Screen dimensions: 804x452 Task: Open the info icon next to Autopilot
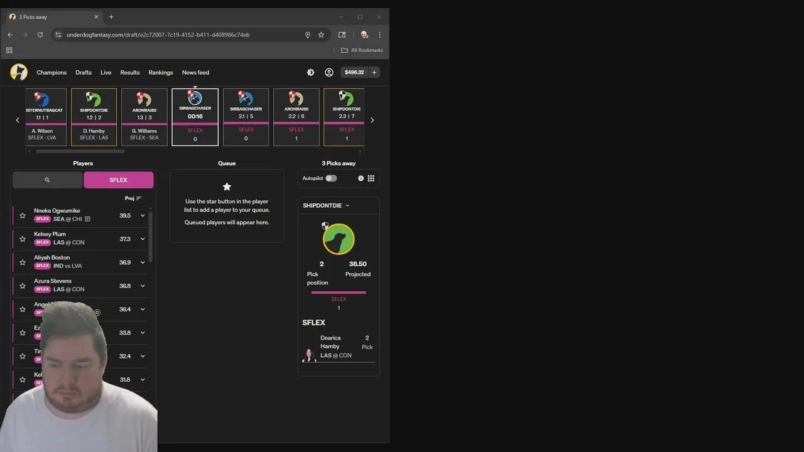point(361,178)
